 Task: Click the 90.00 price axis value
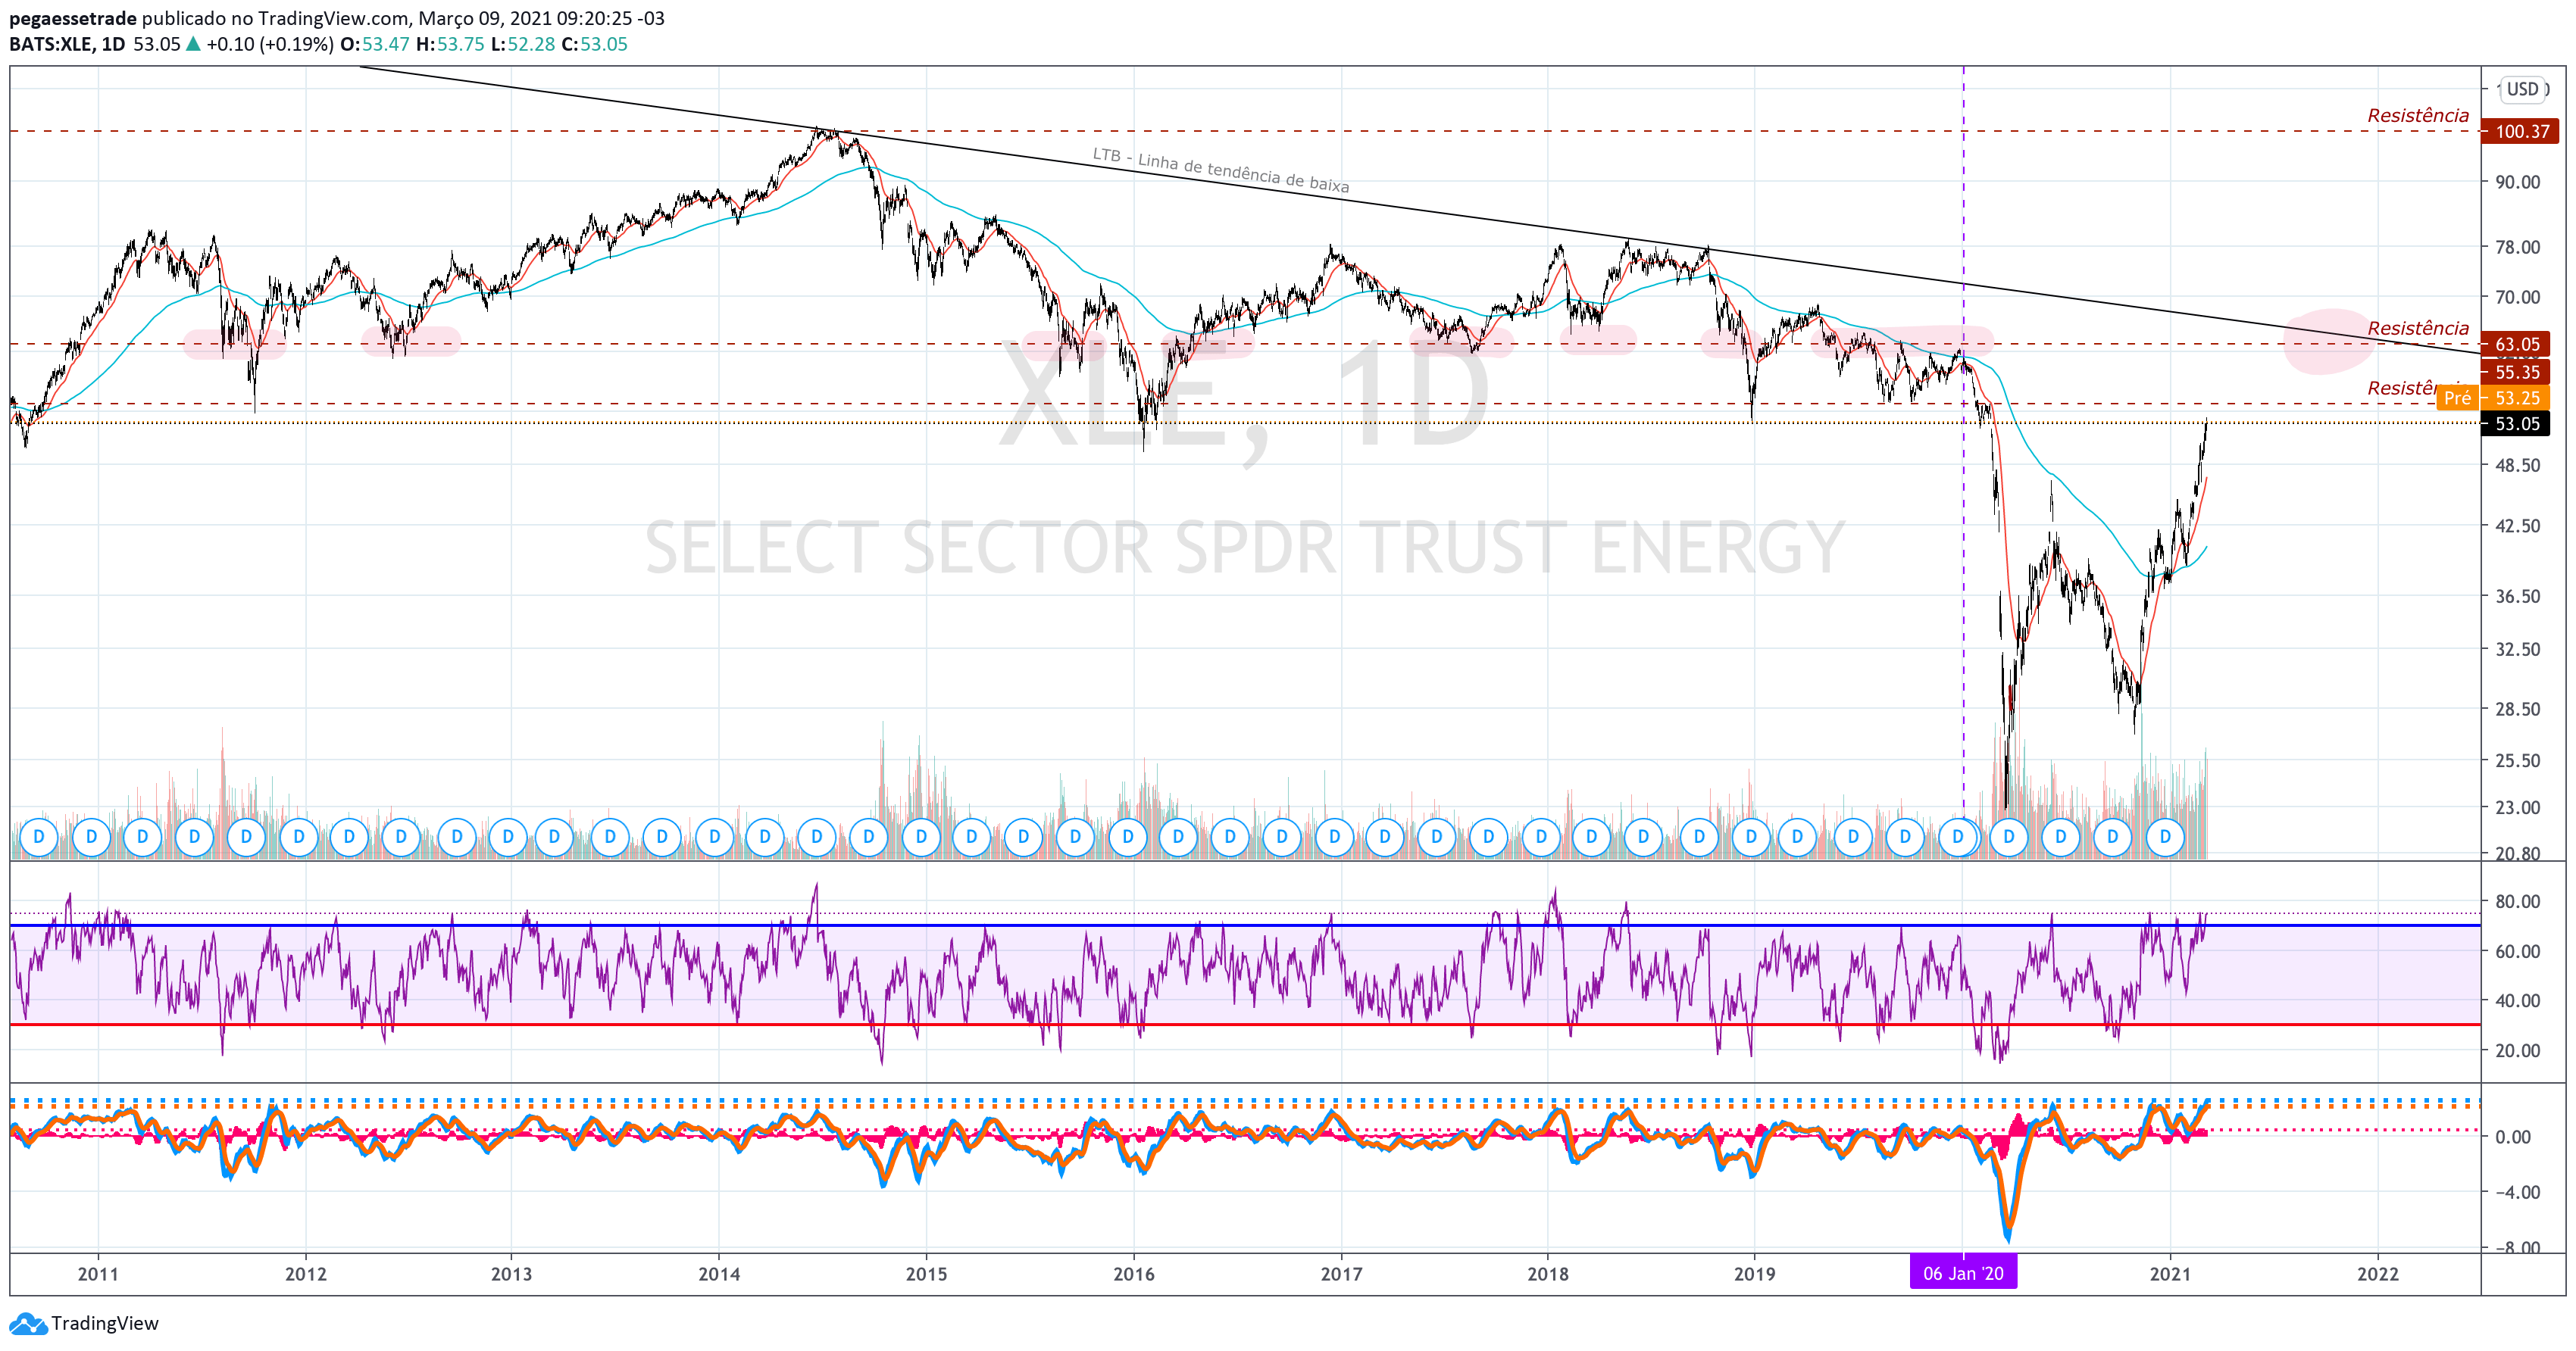[x=2517, y=182]
